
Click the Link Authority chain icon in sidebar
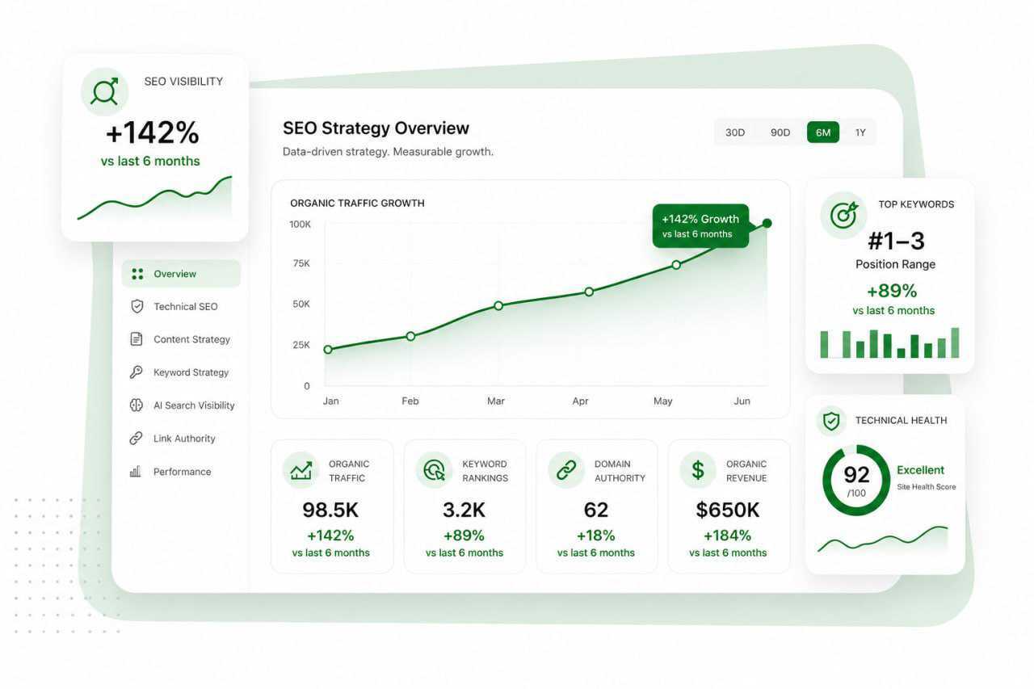click(137, 439)
